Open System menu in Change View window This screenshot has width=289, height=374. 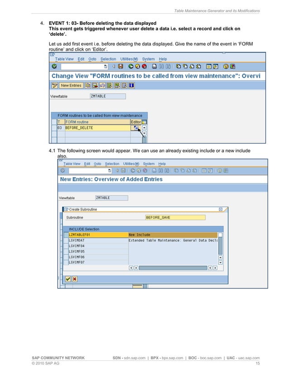[149, 59]
